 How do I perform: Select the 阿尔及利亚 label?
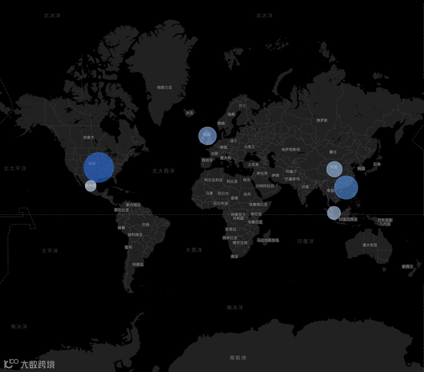click(213, 180)
